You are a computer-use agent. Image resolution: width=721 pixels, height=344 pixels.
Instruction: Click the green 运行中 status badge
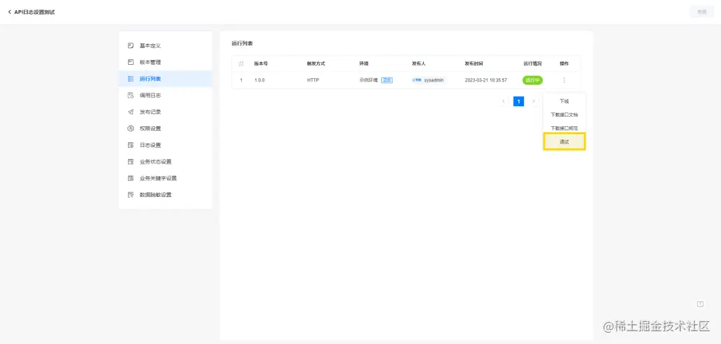(x=533, y=80)
